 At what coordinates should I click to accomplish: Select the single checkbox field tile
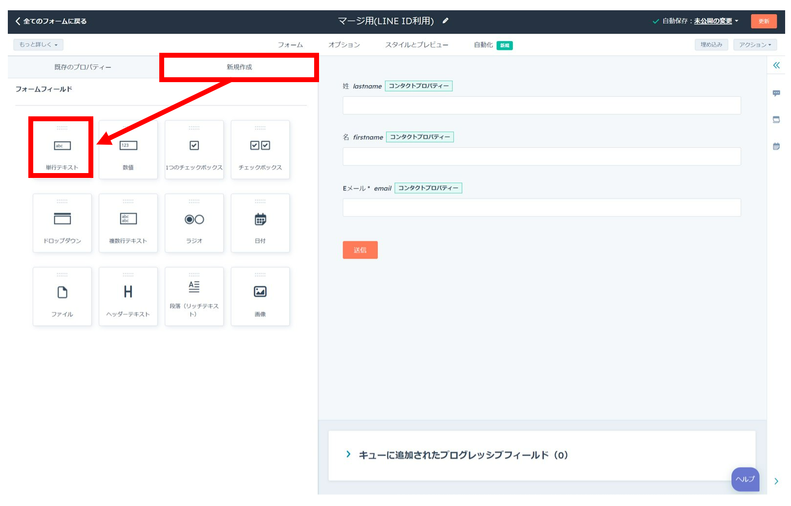pos(194,150)
